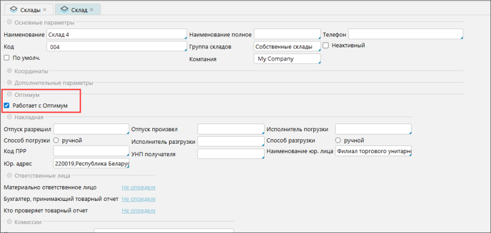The image size is (491, 233).
Task: Expand the Координаты section
Action: [9, 71]
